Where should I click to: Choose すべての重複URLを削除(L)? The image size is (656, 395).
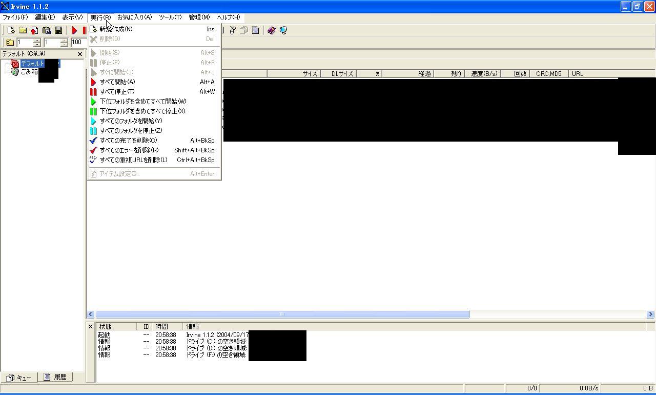point(154,160)
